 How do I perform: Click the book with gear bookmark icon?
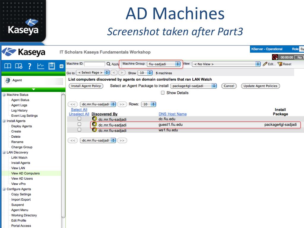(19, 66)
